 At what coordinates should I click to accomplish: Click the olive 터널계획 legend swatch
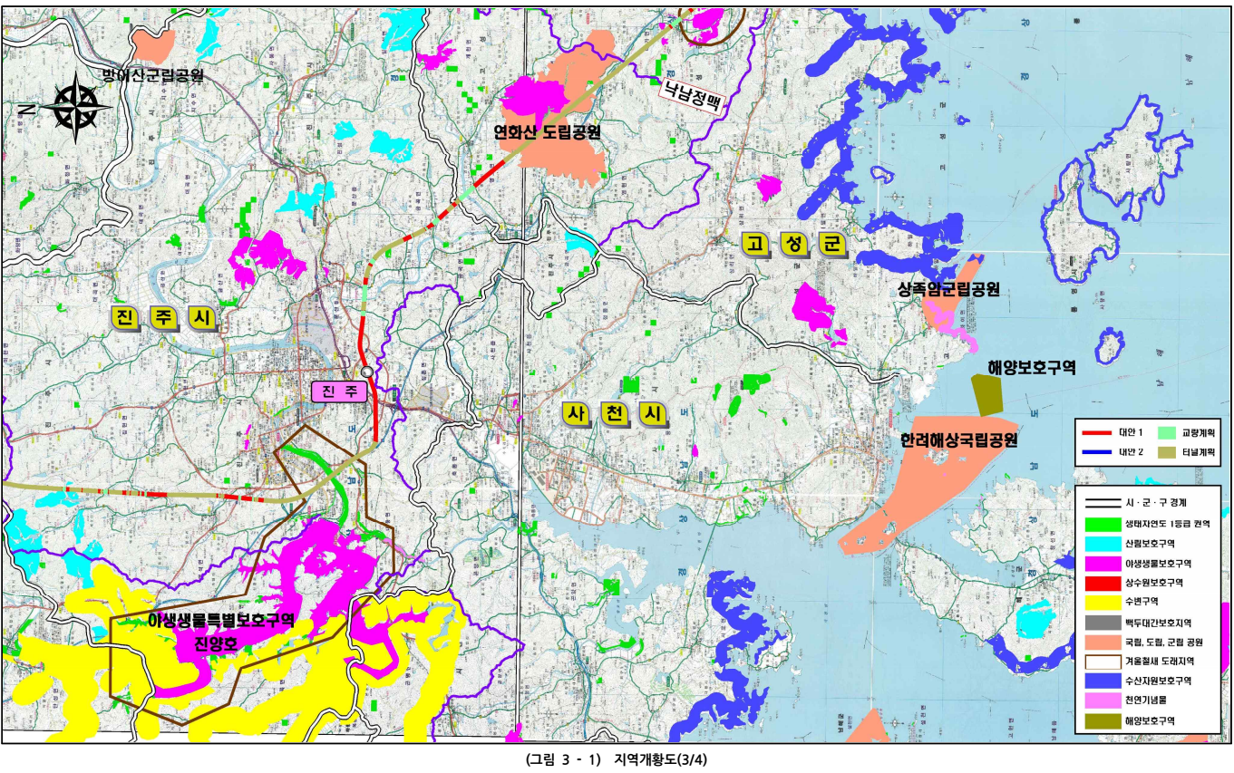point(1169,451)
